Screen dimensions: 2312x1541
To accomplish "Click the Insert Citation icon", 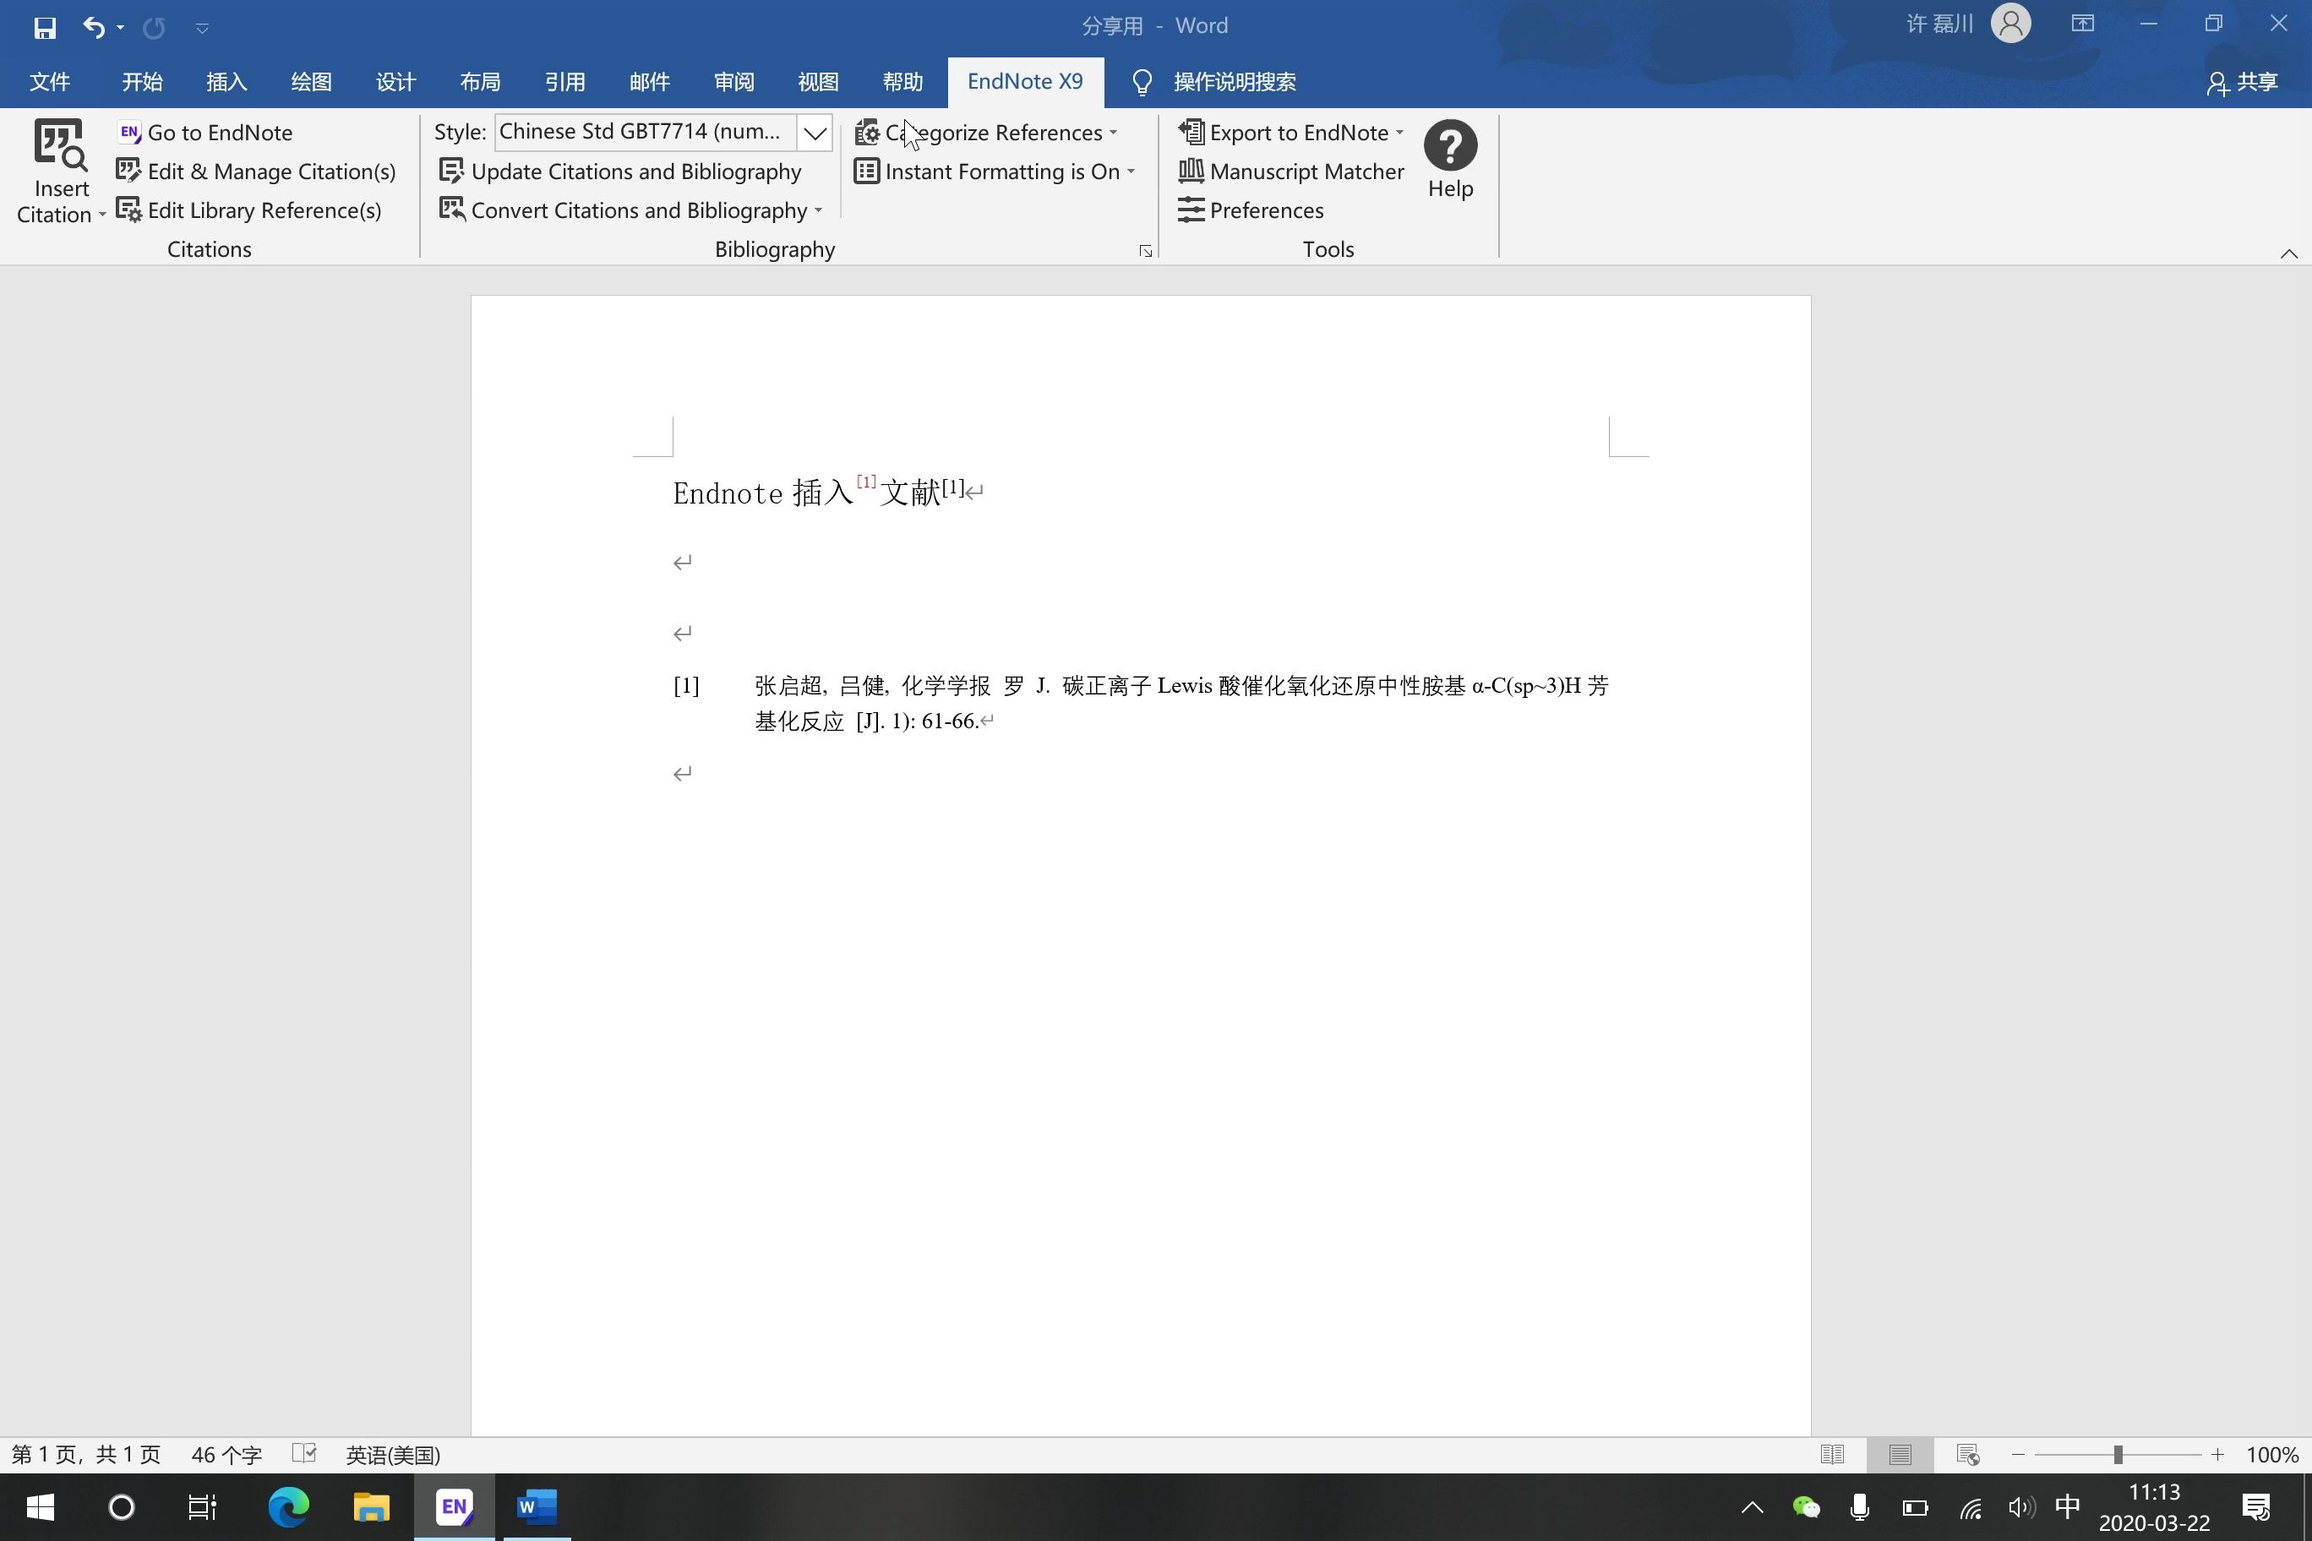I will [60, 145].
